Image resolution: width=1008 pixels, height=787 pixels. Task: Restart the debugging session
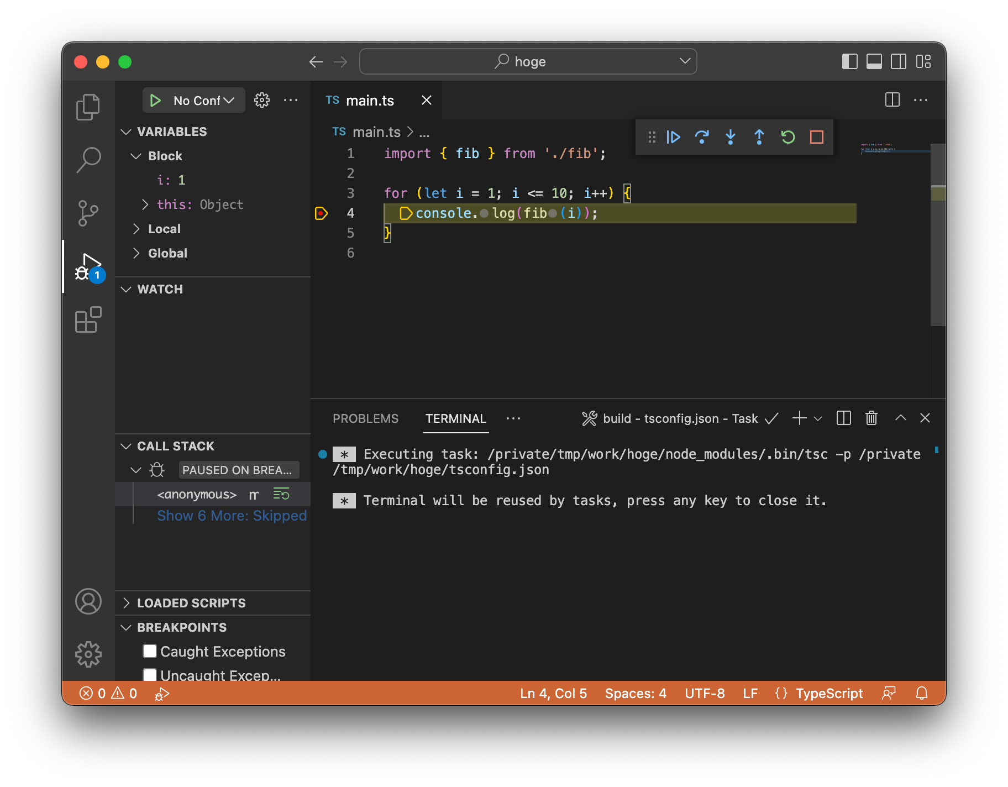[788, 137]
